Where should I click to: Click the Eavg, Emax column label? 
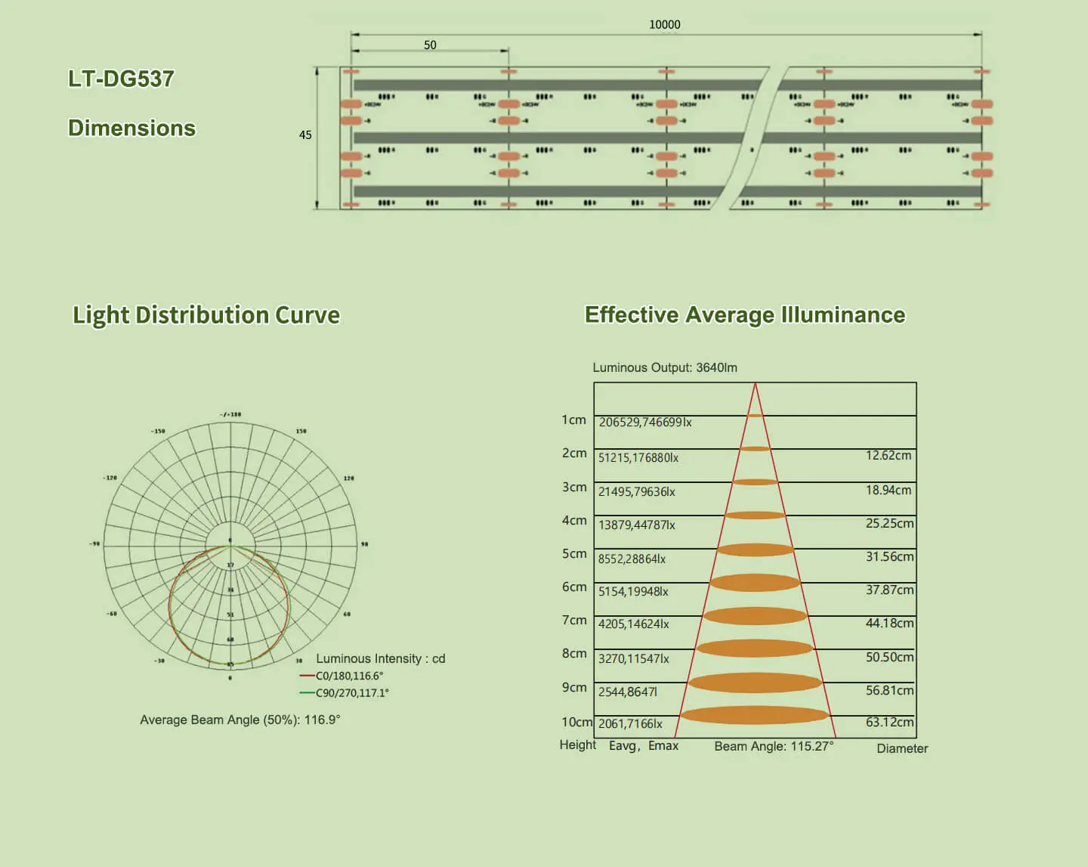coord(644,745)
